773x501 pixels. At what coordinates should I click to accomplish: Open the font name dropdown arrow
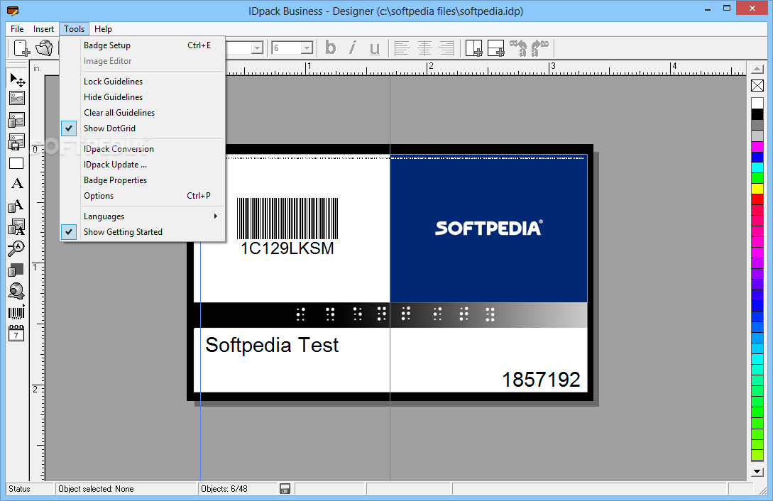257,48
